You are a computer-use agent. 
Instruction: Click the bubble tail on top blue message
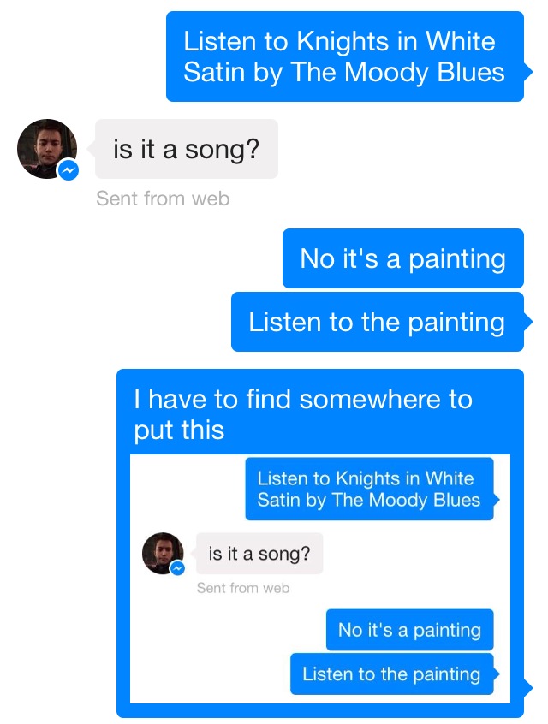coord(528,72)
